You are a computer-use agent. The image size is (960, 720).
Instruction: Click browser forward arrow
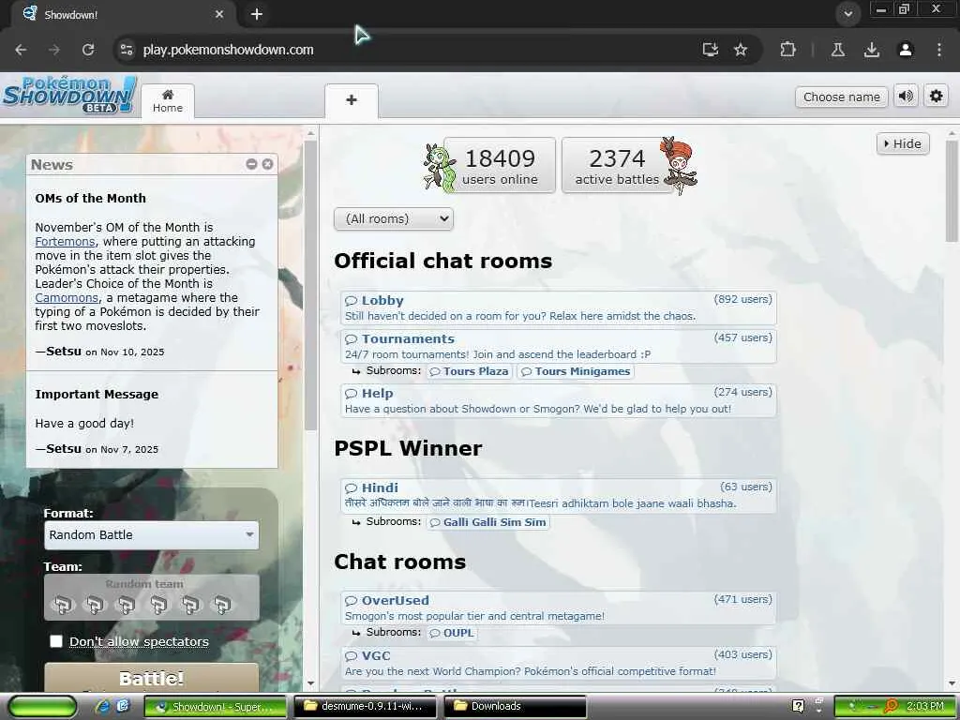point(54,50)
